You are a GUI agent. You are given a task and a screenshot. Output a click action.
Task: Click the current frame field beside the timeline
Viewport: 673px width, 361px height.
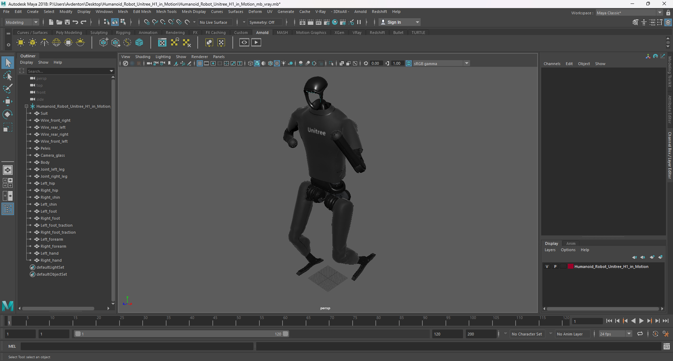coord(587,321)
